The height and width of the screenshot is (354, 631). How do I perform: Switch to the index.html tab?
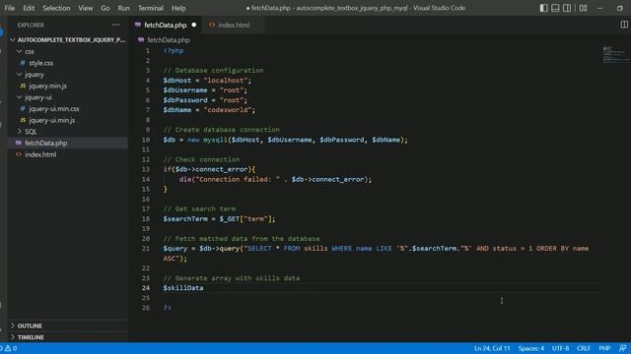[234, 25]
